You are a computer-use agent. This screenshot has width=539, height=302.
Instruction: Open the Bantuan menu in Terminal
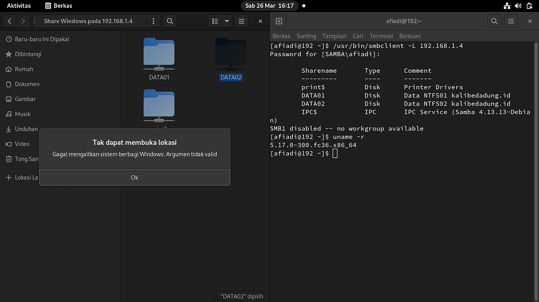[x=410, y=36]
